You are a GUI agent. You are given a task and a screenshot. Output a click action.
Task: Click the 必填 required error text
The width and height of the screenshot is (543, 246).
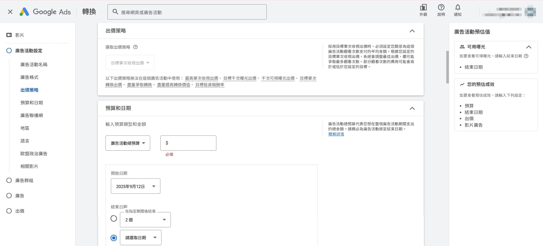click(169, 154)
